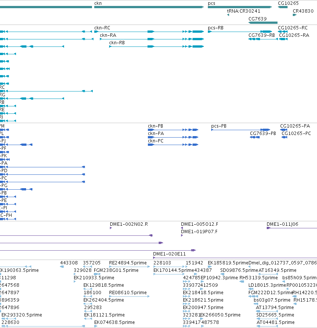Viewport: 317px width, 328px height.
Task: Select the SD25665.5prime EST
Action: [x=267, y=319]
